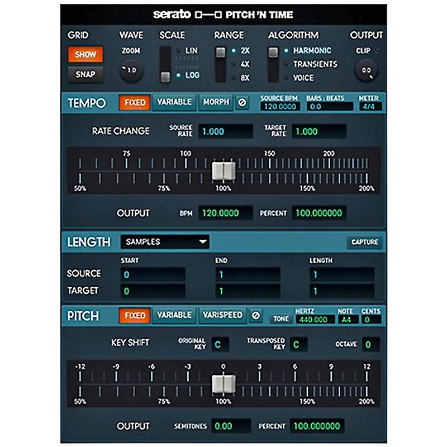447x447 pixels.
Task: Switch Tempo mode to Variable
Action: click(174, 102)
